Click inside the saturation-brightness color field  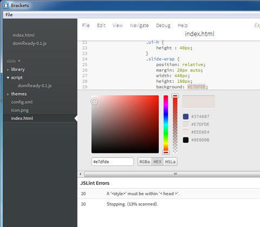coord(125,124)
